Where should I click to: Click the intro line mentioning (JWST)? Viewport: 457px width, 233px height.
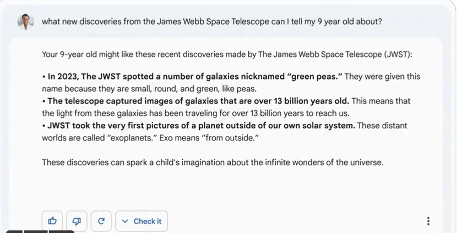pos(227,55)
